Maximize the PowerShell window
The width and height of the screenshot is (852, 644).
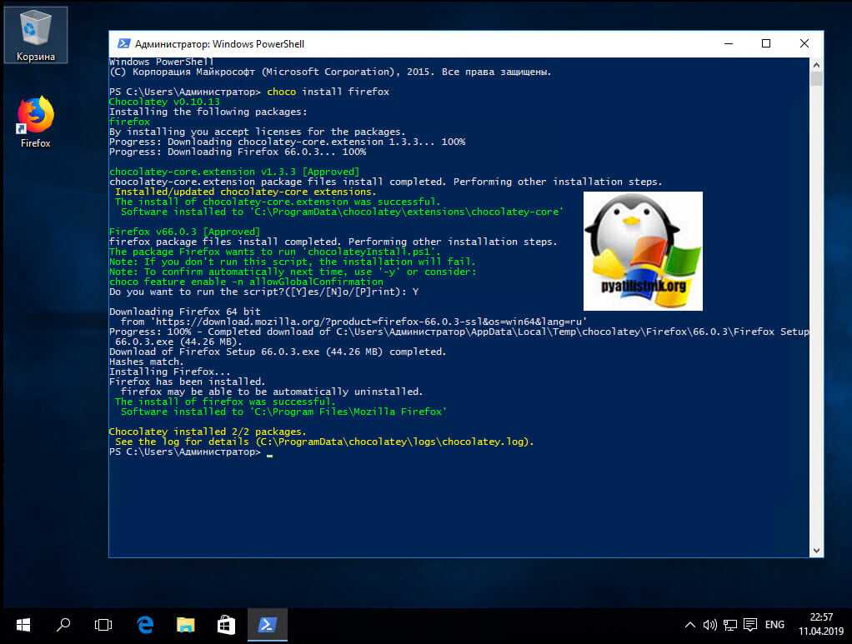(x=765, y=44)
